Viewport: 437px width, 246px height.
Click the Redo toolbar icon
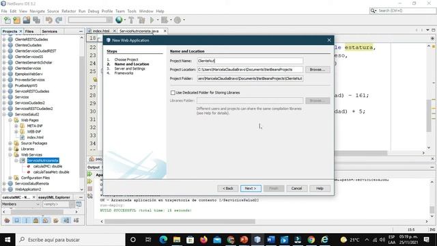(59, 20)
